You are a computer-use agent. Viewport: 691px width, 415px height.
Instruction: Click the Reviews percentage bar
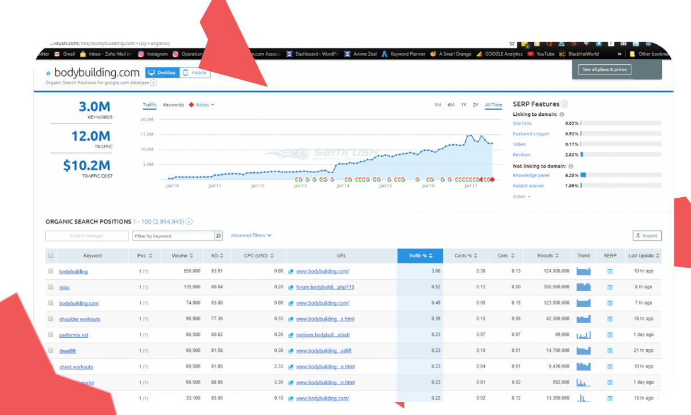point(621,154)
